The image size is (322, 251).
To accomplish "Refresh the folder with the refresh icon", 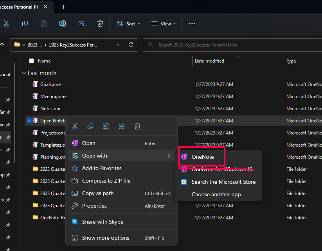I will coord(131,45).
